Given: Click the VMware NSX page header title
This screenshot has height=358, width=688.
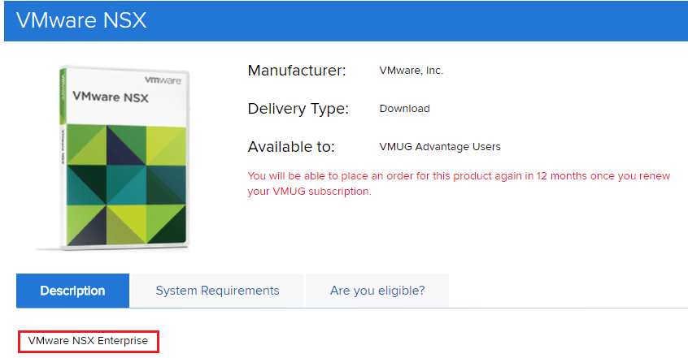Looking at the screenshot, I should 81,20.
